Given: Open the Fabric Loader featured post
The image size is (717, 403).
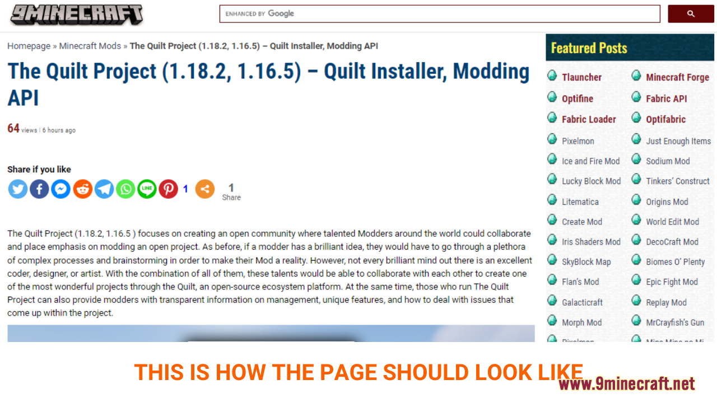Looking at the screenshot, I should pos(589,119).
